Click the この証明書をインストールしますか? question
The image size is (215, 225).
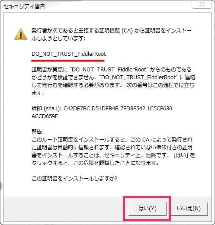click(x=74, y=179)
